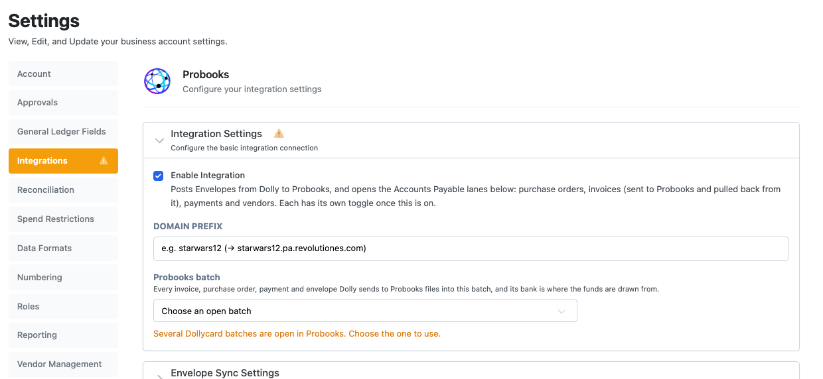Open Vendor Management settings

click(x=63, y=364)
